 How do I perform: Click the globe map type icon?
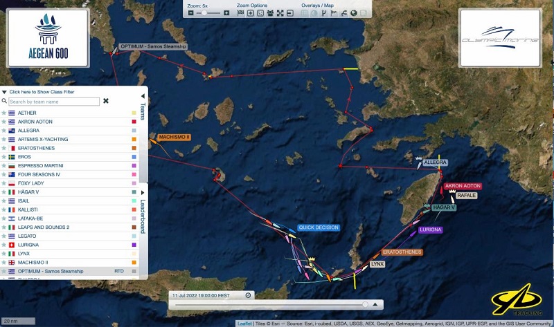coord(354,13)
